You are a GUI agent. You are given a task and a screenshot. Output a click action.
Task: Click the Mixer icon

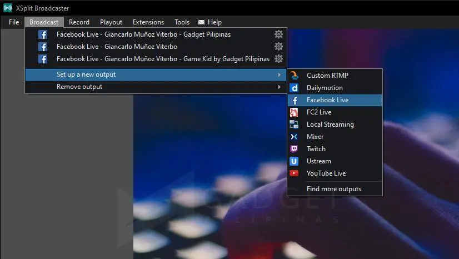294,137
